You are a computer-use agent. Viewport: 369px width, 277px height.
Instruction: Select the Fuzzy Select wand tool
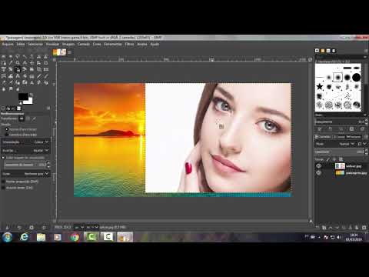[25, 56]
